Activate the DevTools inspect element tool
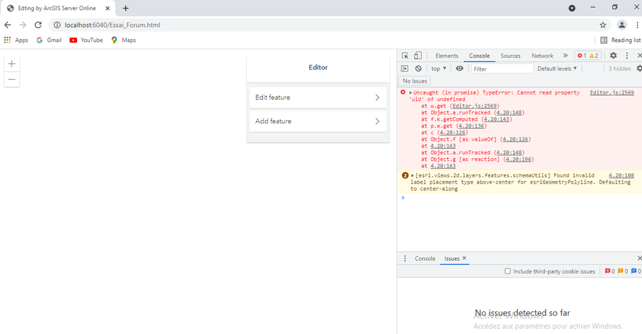The width and height of the screenshot is (642, 334). pyautogui.click(x=405, y=56)
